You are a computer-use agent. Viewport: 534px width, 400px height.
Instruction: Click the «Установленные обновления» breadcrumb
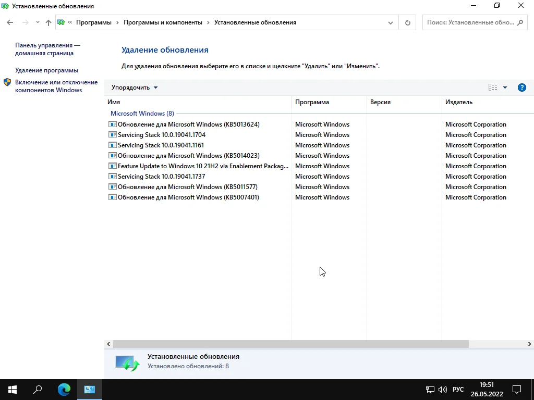pyautogui.click(x=255, y=22)
